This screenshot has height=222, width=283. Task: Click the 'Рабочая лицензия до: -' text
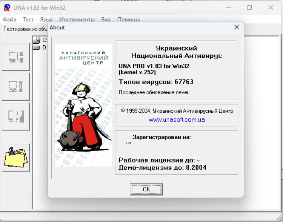(159, 160)
